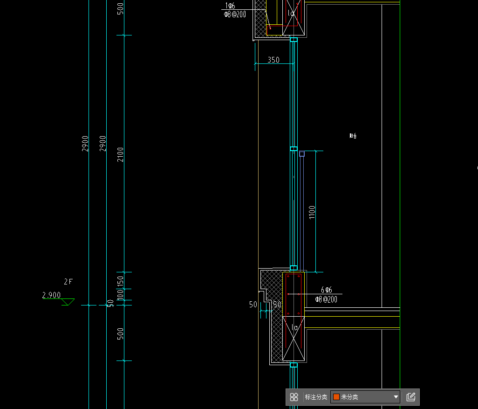Click the orange color swatch beside 未分类
This screenshot has height=409, width=478.
(x=336, y=397)
